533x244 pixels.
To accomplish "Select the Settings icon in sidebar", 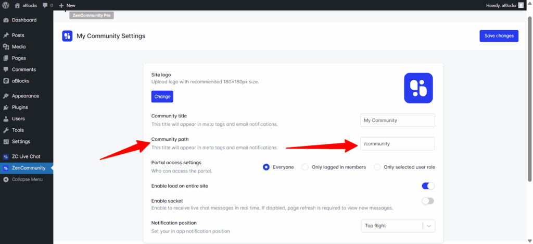I will pos(6,142).
